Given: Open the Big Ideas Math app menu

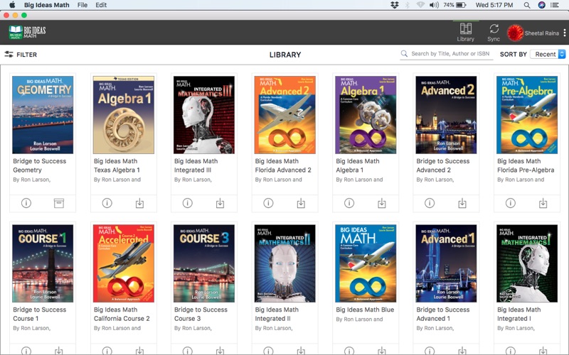Looking at the screenshot, I should pos(47,5).
